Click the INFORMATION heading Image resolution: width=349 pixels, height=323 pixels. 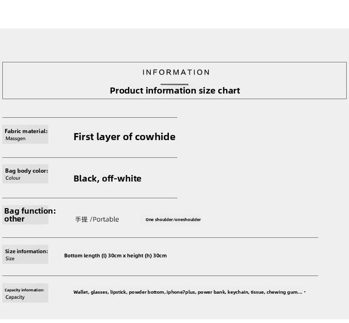coord(176,72)
